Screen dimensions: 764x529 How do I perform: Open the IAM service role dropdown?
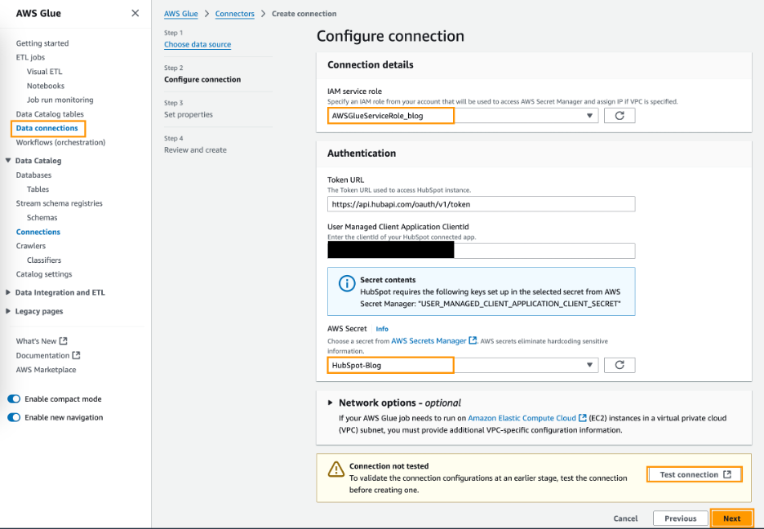tap(463, 115)
